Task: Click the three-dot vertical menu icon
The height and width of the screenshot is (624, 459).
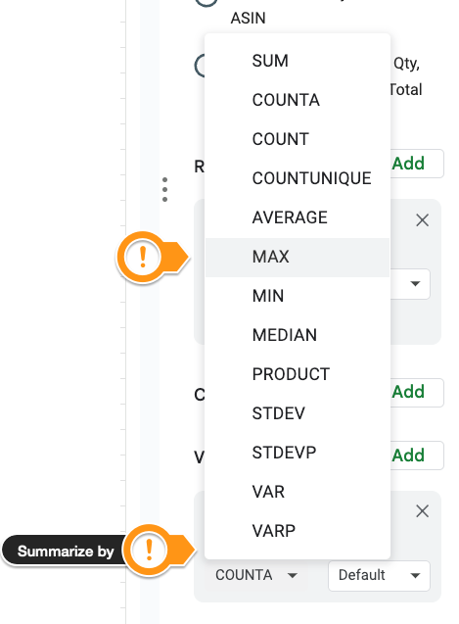Action: click(164, 189)
